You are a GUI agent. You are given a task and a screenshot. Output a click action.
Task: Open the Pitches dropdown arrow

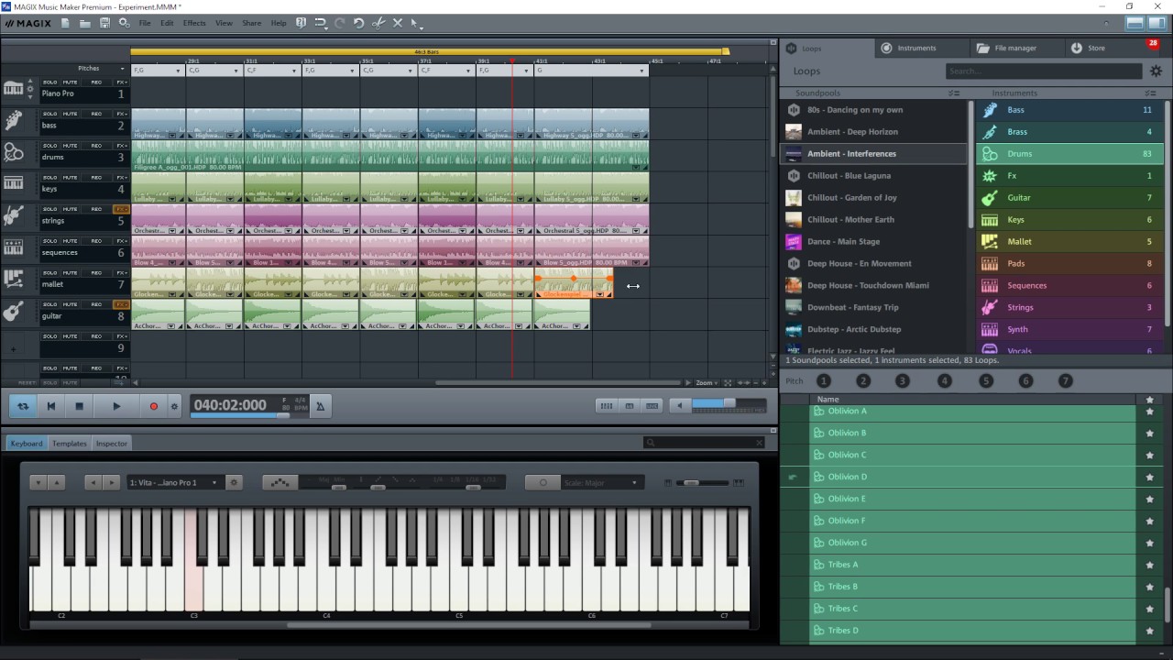tap(122, 69)
